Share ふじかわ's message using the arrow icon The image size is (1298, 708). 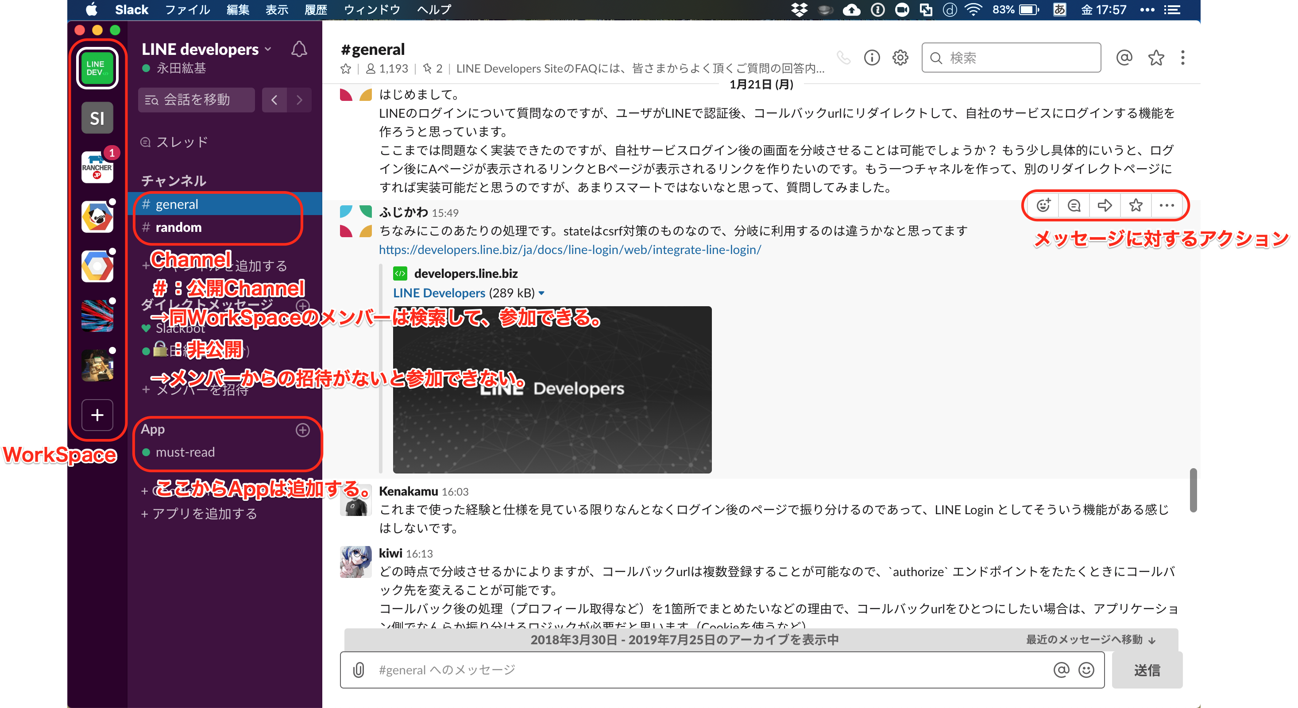pos(1105,205)
